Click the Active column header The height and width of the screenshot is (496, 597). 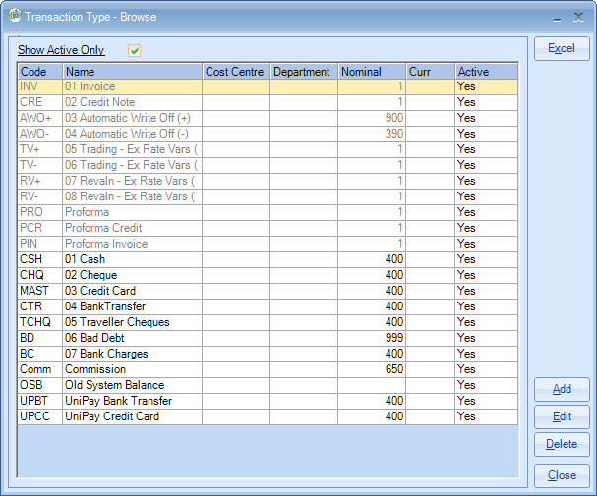tap(487, 72)
